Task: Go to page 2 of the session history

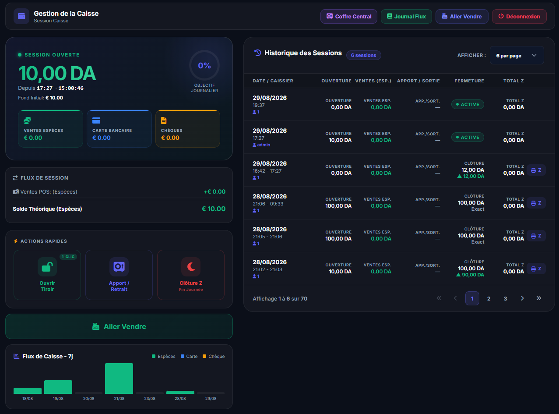Action: coord(489,298)
